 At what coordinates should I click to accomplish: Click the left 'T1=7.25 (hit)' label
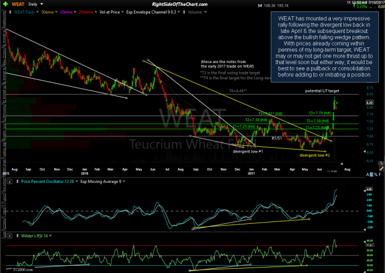244,127
